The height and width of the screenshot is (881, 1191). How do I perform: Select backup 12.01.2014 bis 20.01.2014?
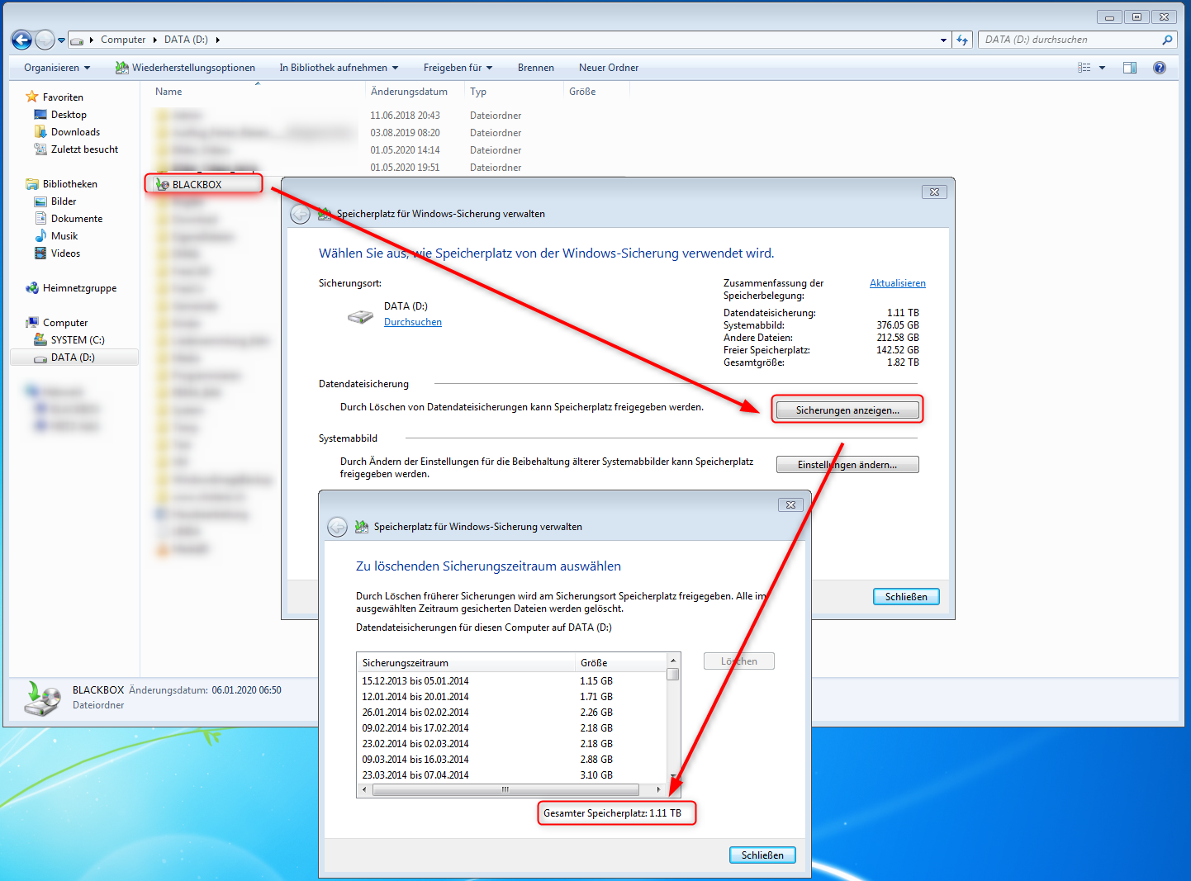click(x=512, y=697)
